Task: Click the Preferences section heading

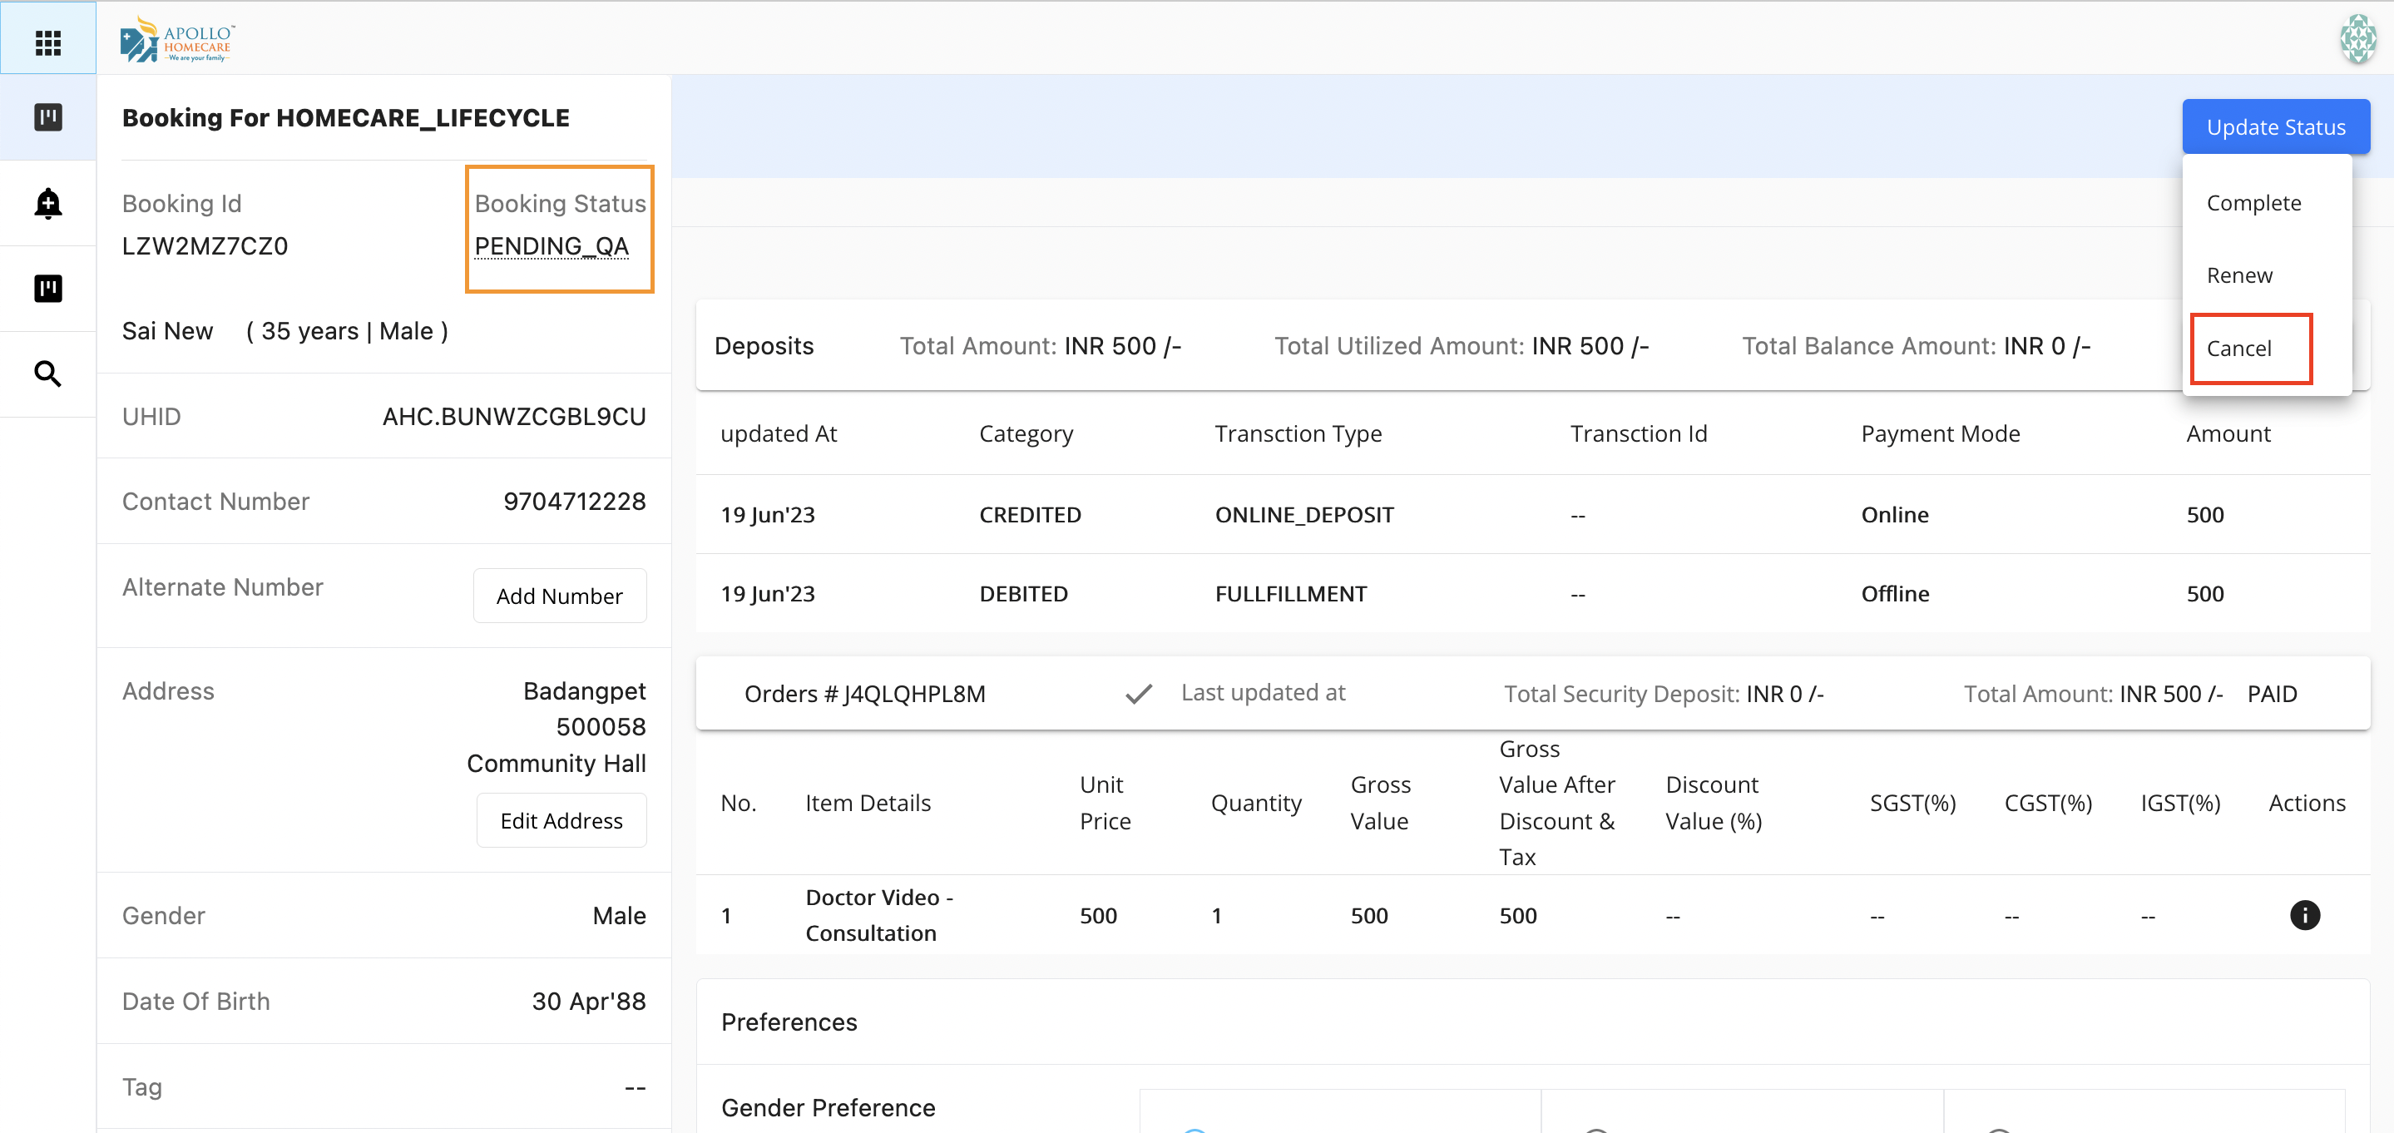Action: (788, 1022)
